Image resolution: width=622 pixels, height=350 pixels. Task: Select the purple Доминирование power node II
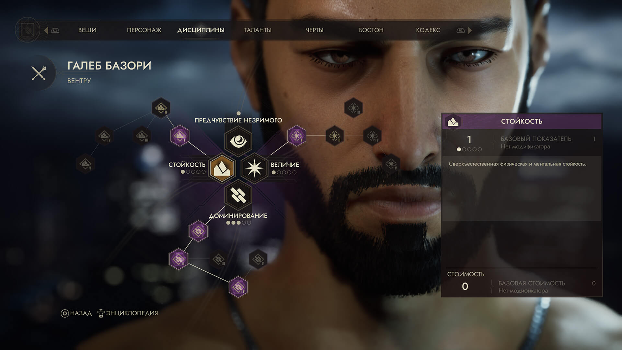tap(179, 259)
